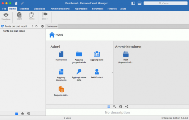Viewport: 189px width, 120px height.
Task: Select the vault folder view icon in sidebar footer
Action: pos(17,114)
